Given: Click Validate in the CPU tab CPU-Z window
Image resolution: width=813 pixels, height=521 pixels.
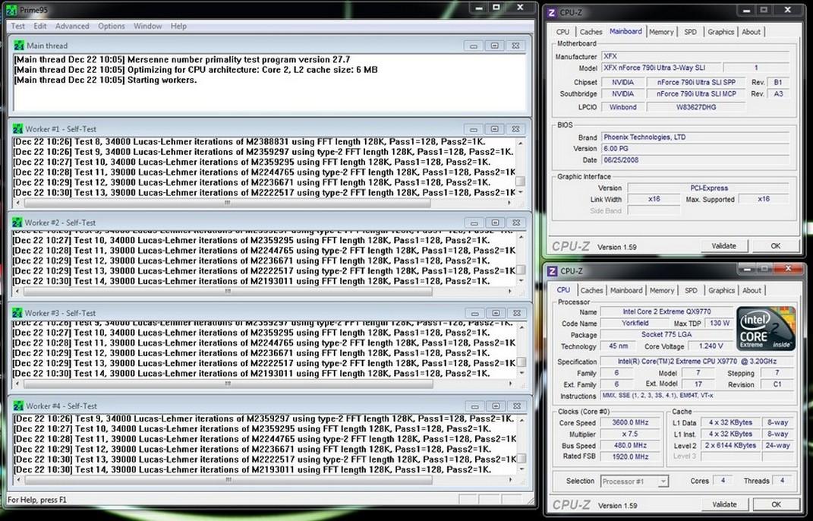Looking at the screenshot, I should (724, 504).
